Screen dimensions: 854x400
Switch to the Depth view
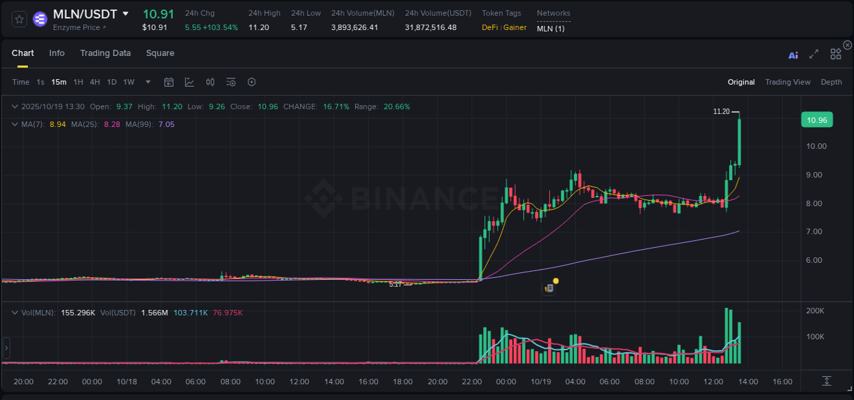pos(831,82)
